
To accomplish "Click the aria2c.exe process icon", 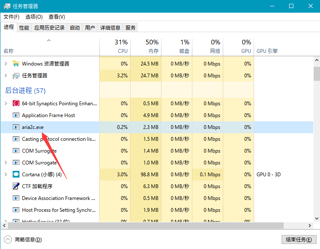I will 16,127.
